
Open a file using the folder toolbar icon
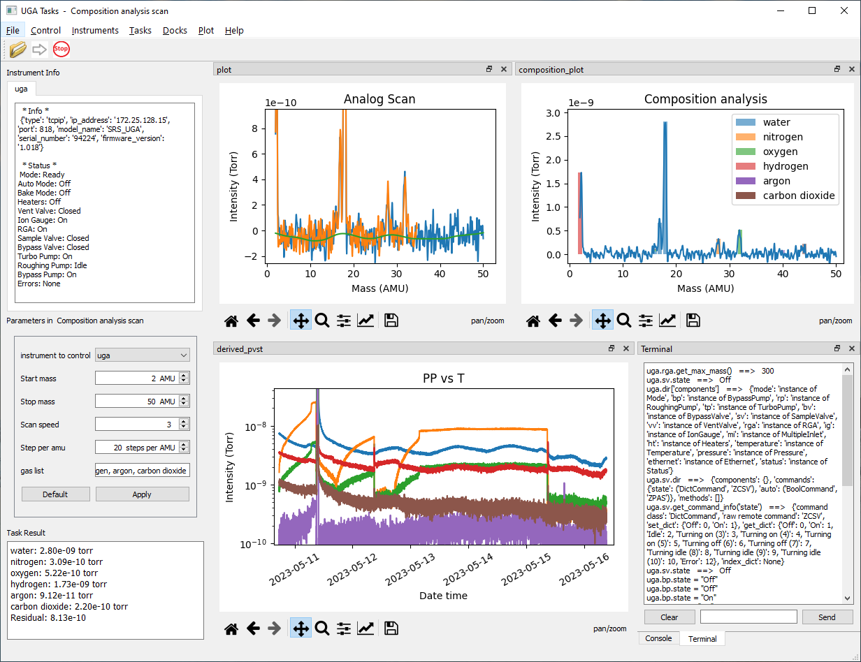click(x=18, y=49)
